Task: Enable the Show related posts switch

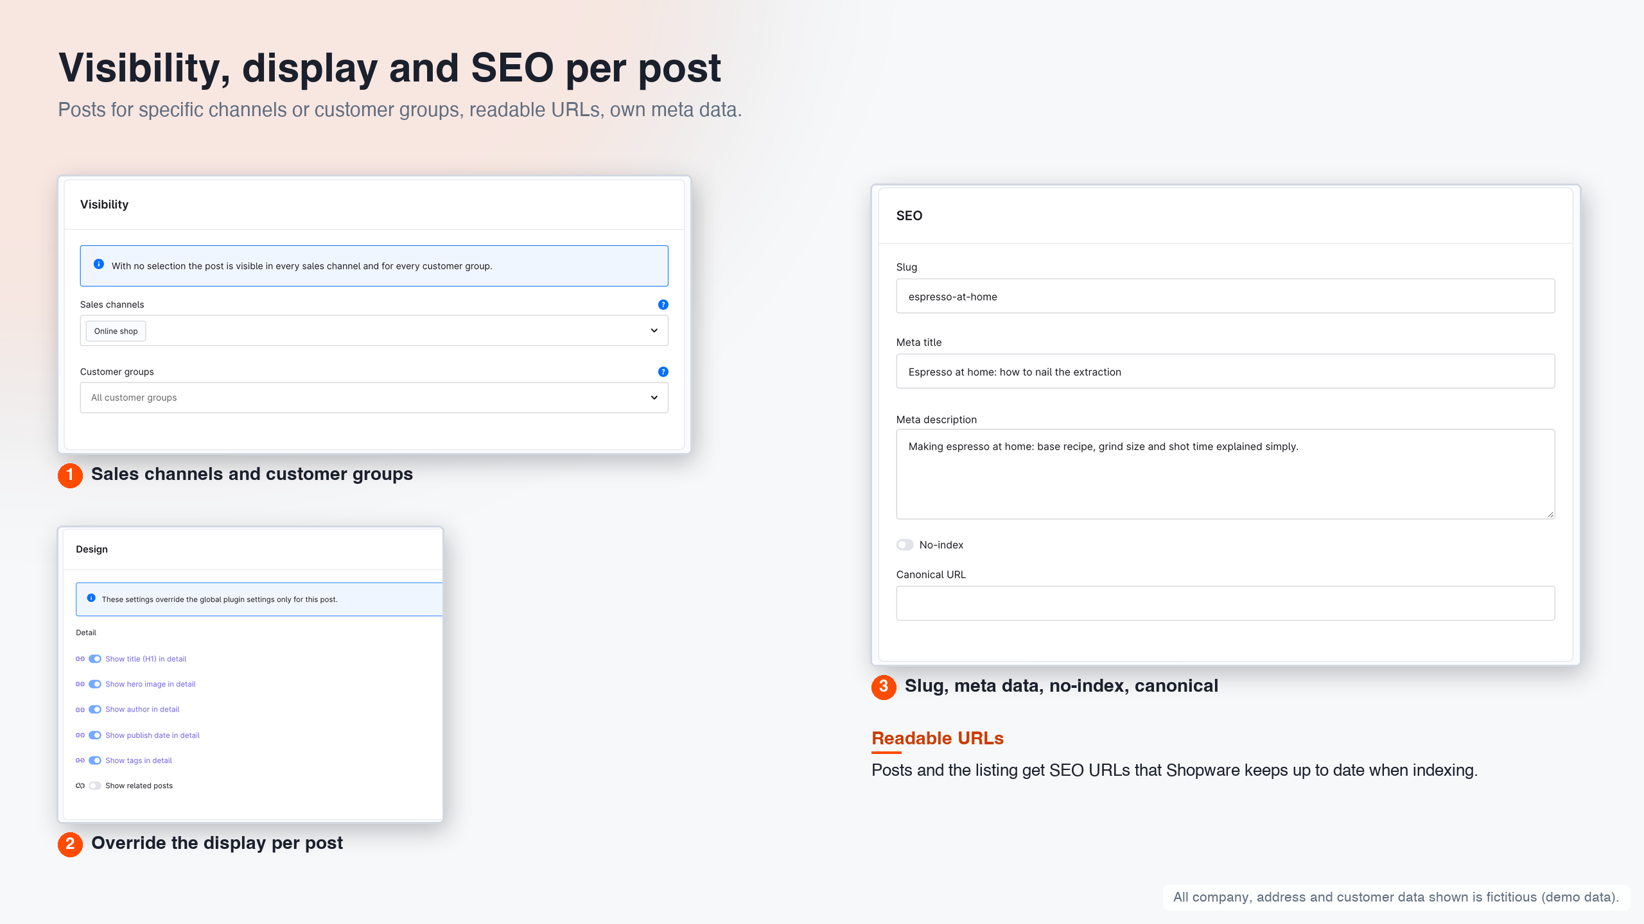Action: click(95, 786)
